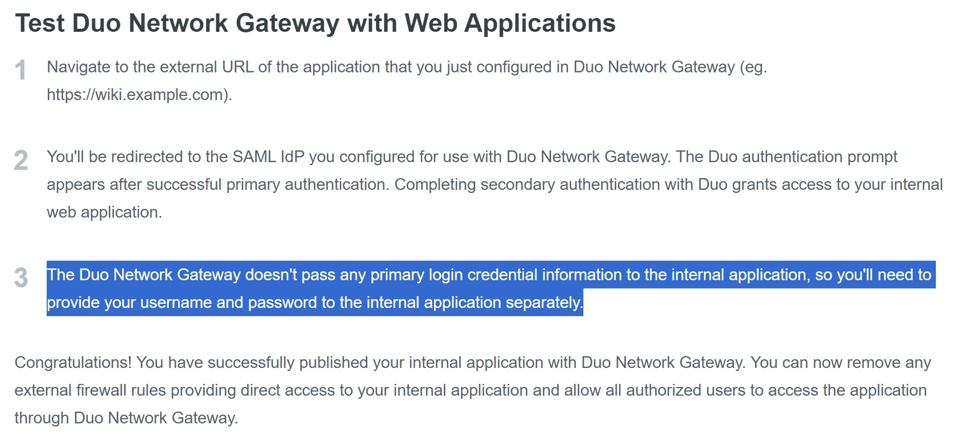This screenshot has height=447, width=980.
Task: Click the https://wiki.example.com URL text
Action: (138, 95)
